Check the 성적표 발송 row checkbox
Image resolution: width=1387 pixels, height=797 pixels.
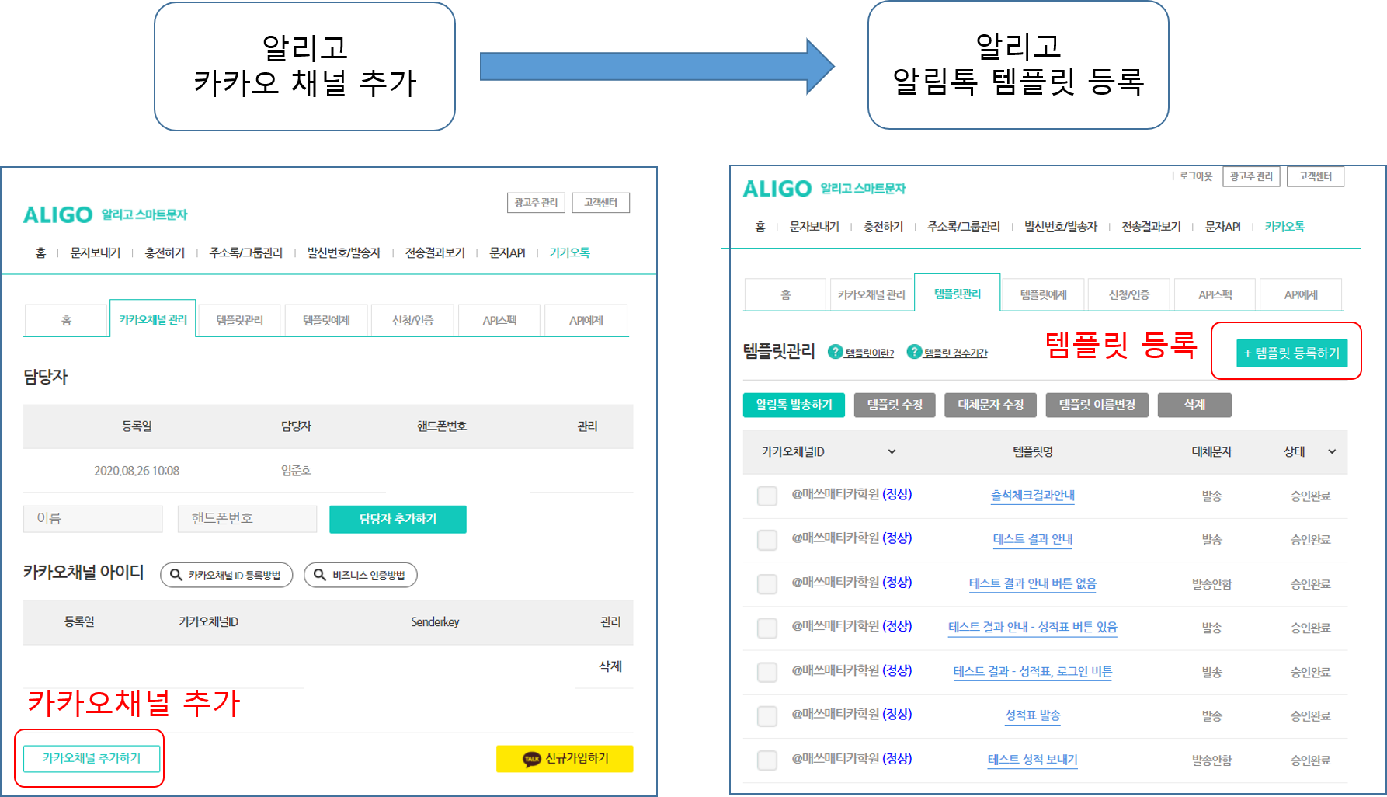pyautogui.click(x=767, y=715)
